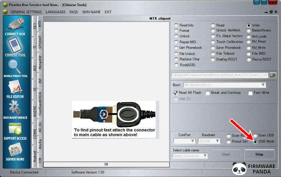Uncheck Read All Flash
The image size is (281, 177).
click(175, 93)
